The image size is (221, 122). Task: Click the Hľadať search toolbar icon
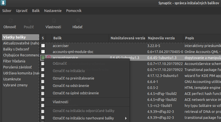77,21
